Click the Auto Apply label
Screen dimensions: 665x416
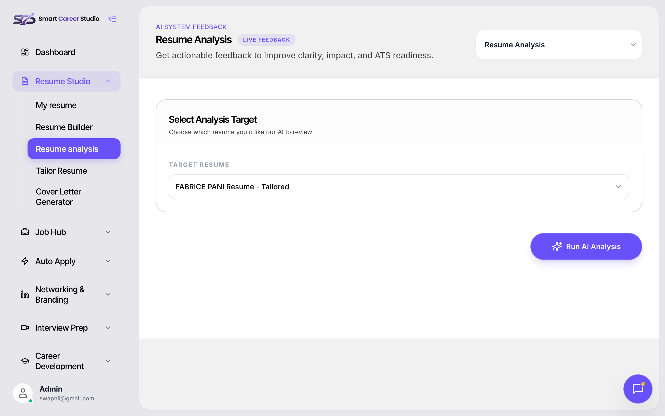55,261
